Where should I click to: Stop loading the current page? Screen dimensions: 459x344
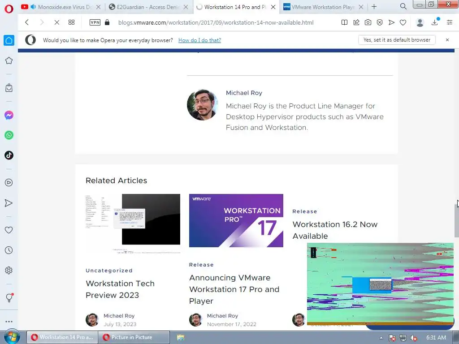[57, 22]
